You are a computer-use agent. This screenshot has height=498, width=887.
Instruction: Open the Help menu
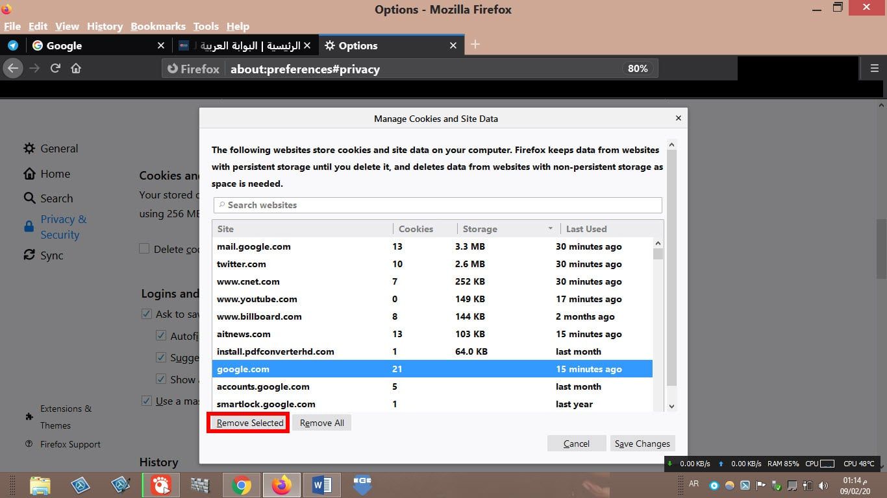pyautogui.click(x=238, y=26)
